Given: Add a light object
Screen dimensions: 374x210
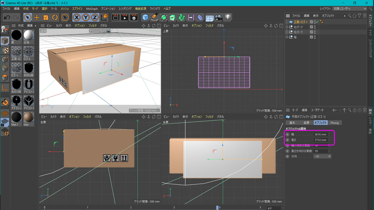Looking at the screenshot, I should click(228, 17).
